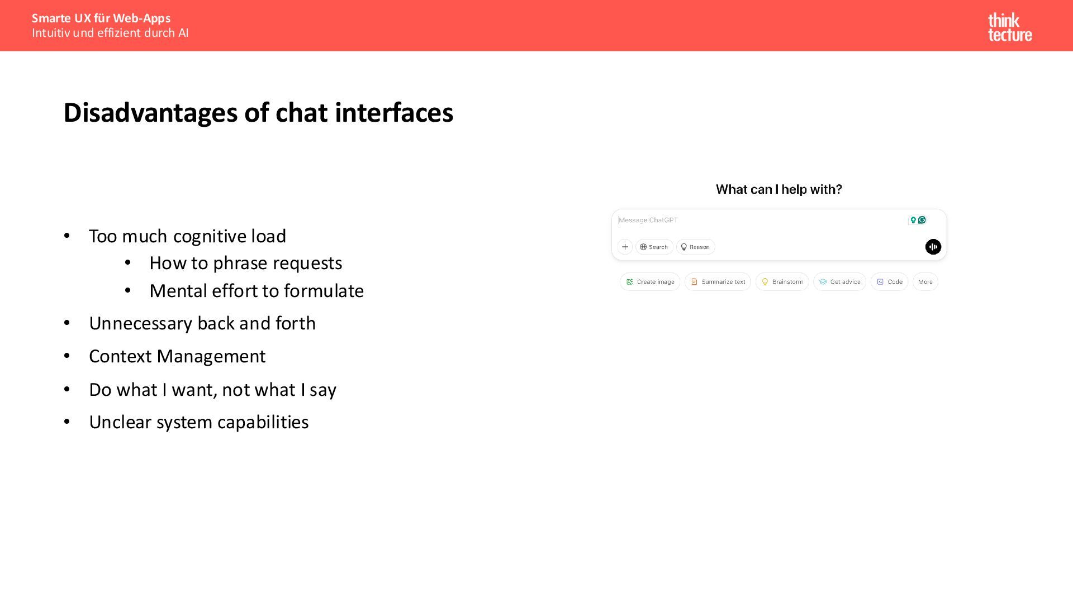Click the "Smarte UX für Web-Apps" header text
Screen dimensions: 1073x603
(101, 18)
